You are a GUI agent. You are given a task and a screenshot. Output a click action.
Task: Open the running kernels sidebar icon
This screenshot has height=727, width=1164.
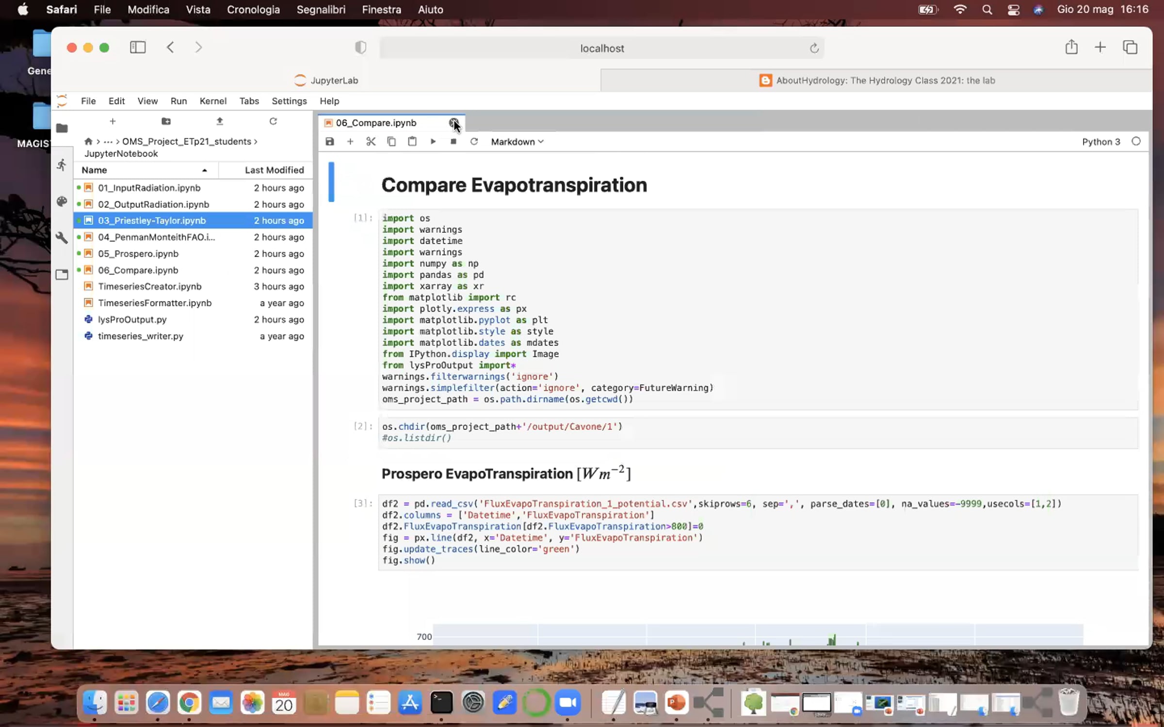point(62,165)
